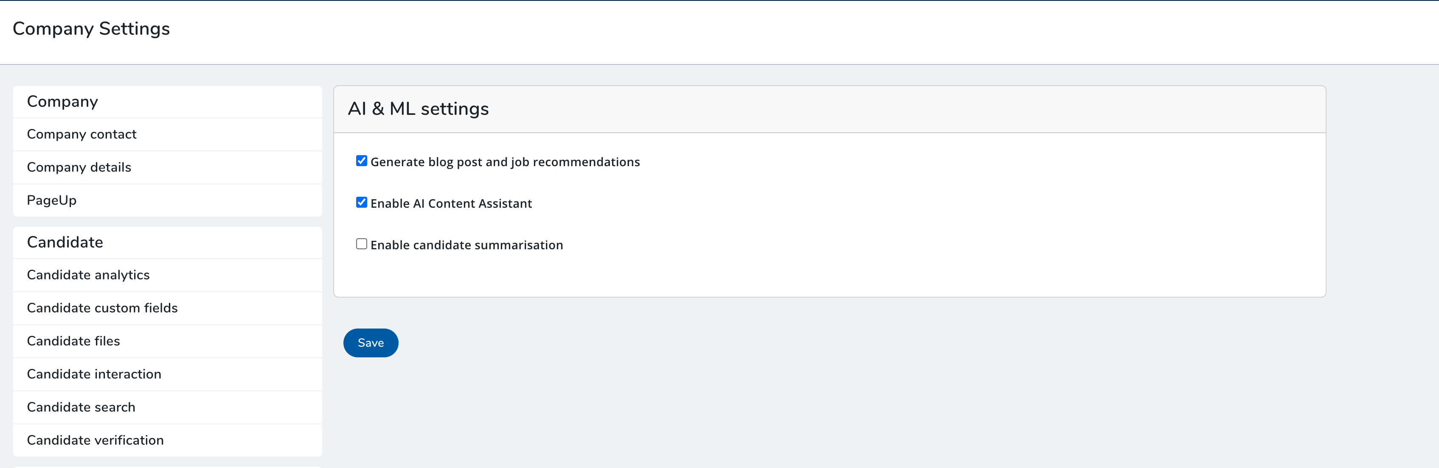1439x468 pixels.
Task: Open Candidate verification page
Action: pyautogui.click(x=95, y=440)
